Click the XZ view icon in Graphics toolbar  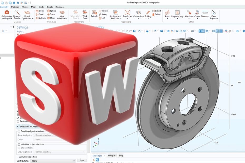point(130,31)
